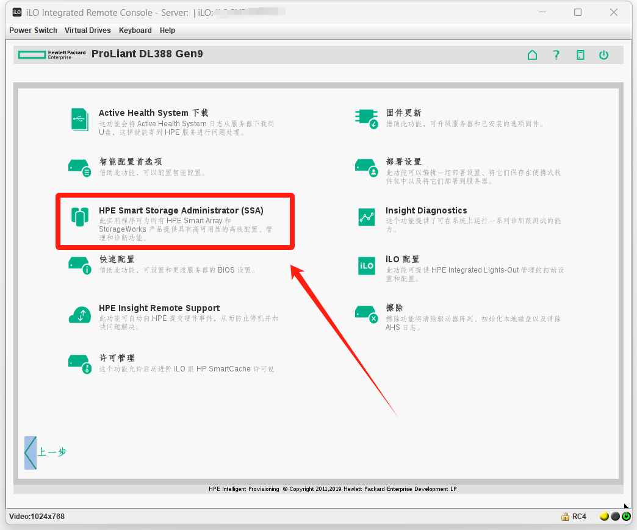Click the green power status indicator
The image size is (637, 530).
pos(626,517)
